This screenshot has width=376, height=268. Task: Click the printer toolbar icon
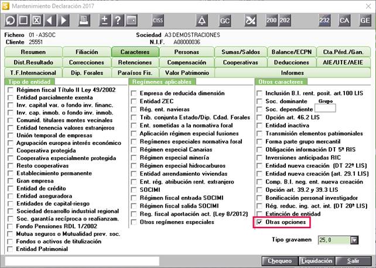click(84, 21)
